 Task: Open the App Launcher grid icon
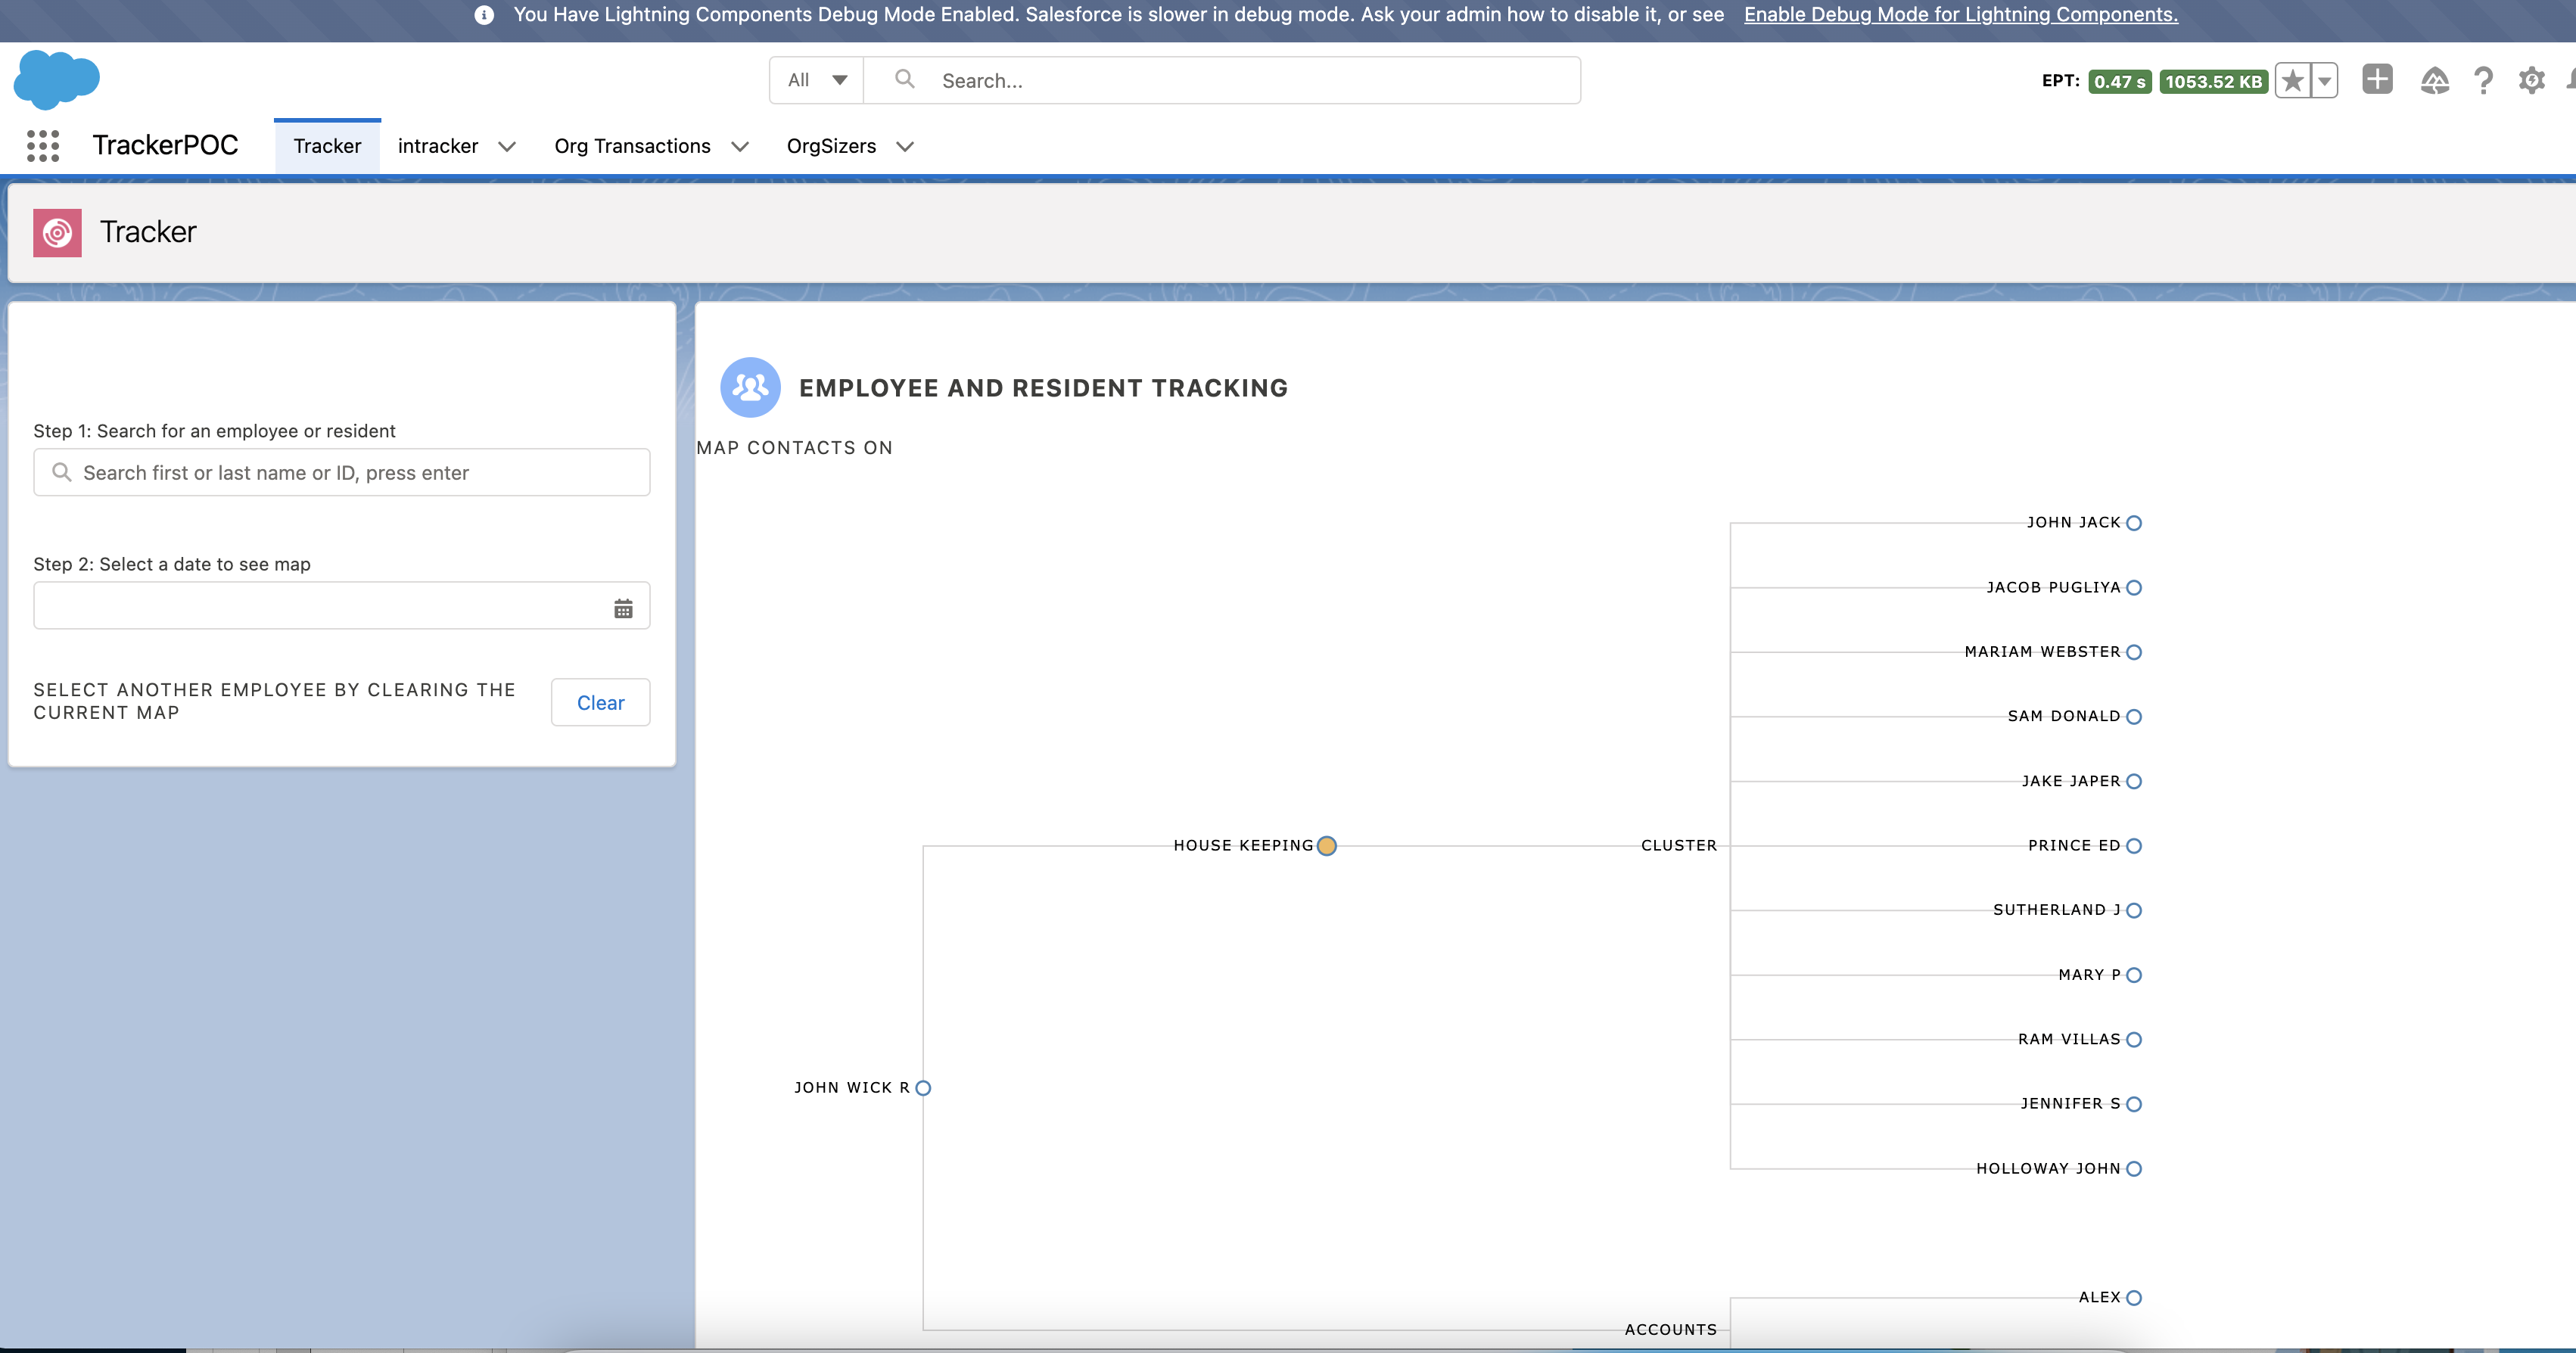click(42, 146)
